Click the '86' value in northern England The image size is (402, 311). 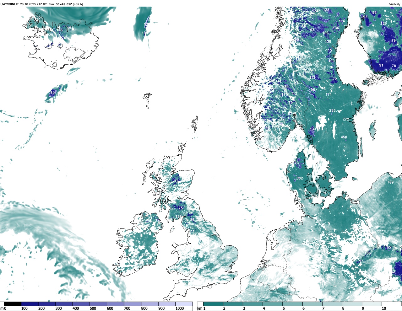[192, 220]
